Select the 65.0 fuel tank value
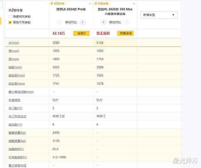201x168 pixels. pos(55,149)
